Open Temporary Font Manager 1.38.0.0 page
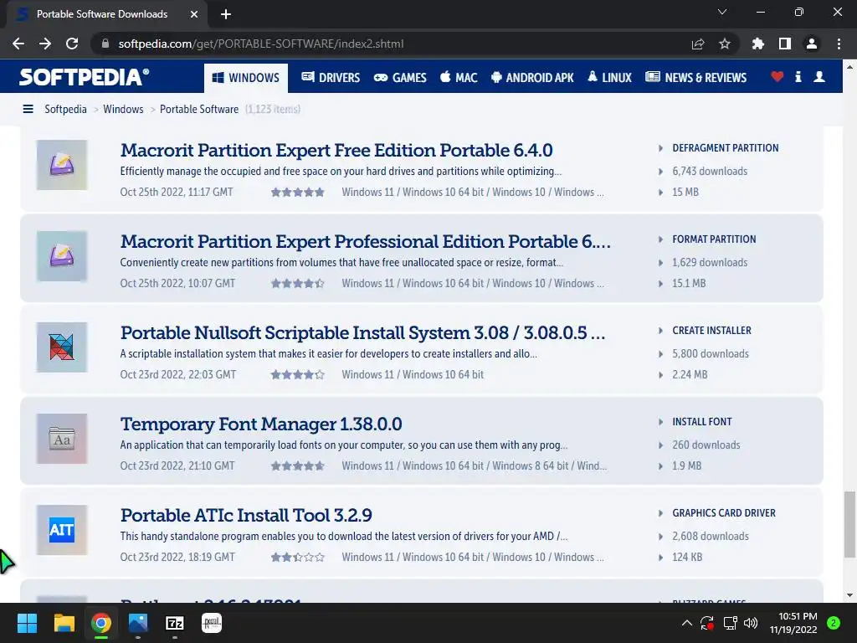 tap(261, 424)
